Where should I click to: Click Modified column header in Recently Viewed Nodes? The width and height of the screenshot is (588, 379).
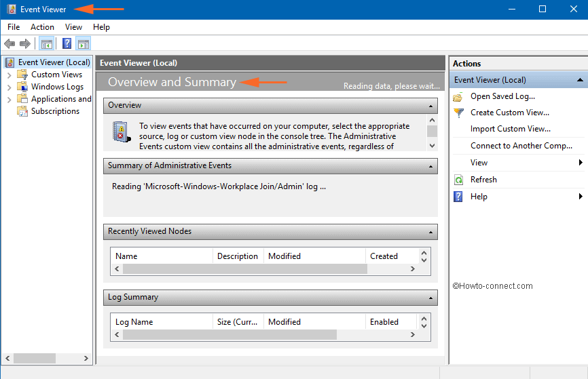pyautogui.click(x=314, y=256)
